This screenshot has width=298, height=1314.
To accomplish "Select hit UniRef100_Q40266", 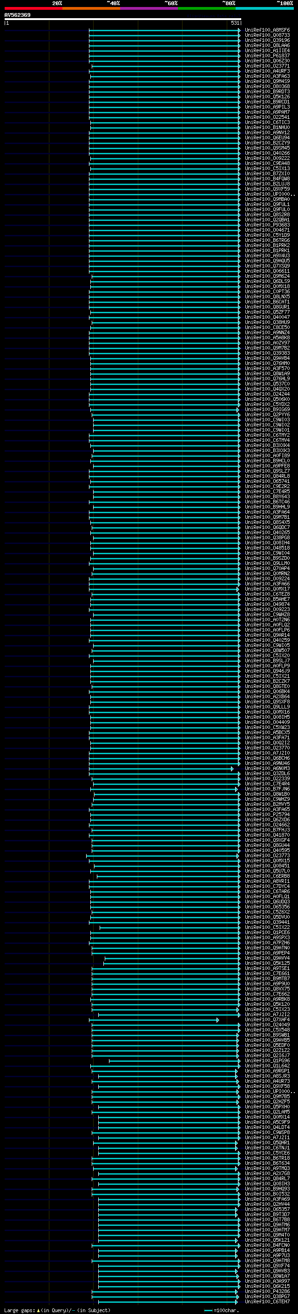I will pyautogui.click(x=267, y=153).
